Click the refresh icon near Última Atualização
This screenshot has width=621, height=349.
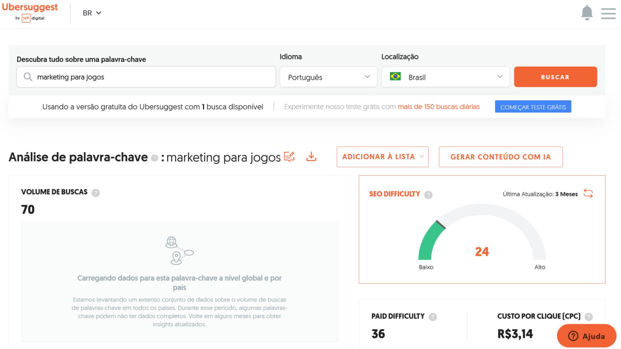[588, 194]
